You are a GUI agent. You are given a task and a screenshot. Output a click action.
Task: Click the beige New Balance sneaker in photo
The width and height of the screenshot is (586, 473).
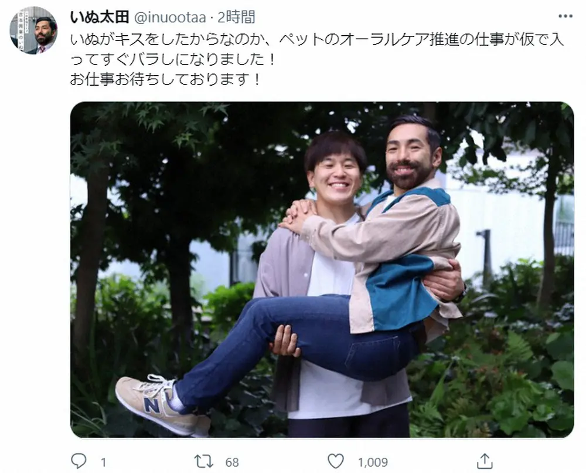pyautogui.click(x=162, y=405)
